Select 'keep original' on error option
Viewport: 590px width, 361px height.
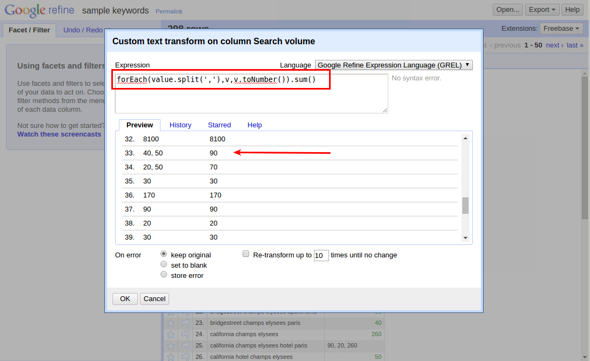[x=164, y=254]
